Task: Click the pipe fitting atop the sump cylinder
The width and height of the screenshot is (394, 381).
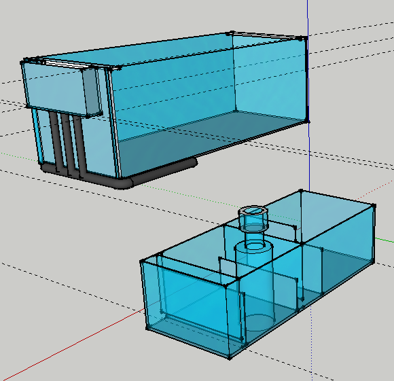Action: (253, 219)
